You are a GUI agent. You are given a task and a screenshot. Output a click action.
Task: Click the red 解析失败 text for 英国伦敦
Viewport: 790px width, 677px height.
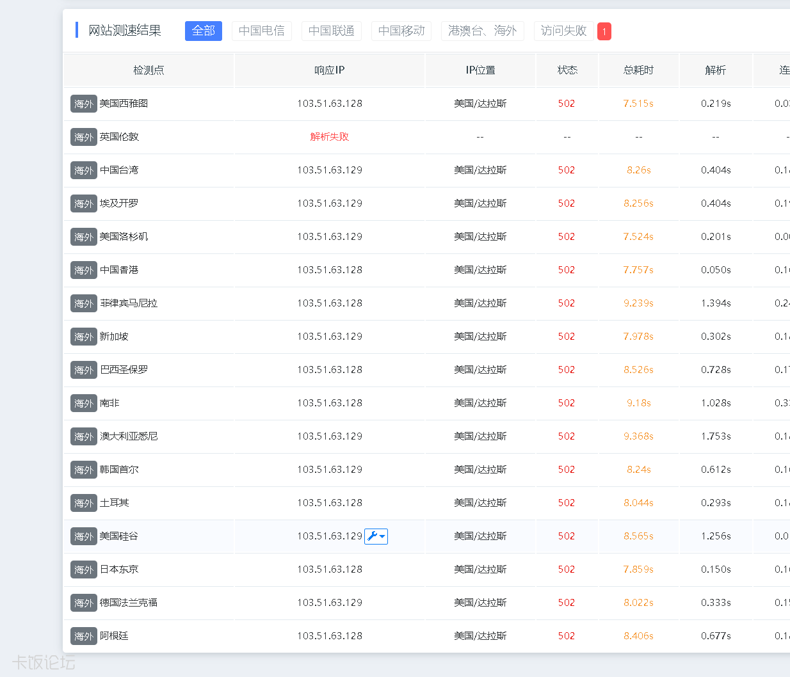coord(330,137)
